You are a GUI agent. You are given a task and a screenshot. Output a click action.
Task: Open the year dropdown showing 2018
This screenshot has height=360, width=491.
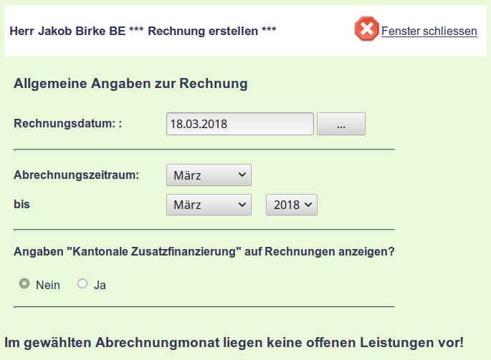[291, 205]
